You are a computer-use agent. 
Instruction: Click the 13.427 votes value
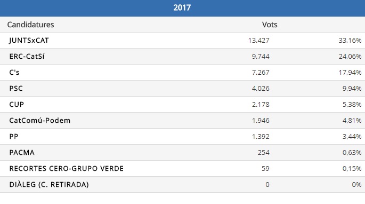click(x=258, y=41)
